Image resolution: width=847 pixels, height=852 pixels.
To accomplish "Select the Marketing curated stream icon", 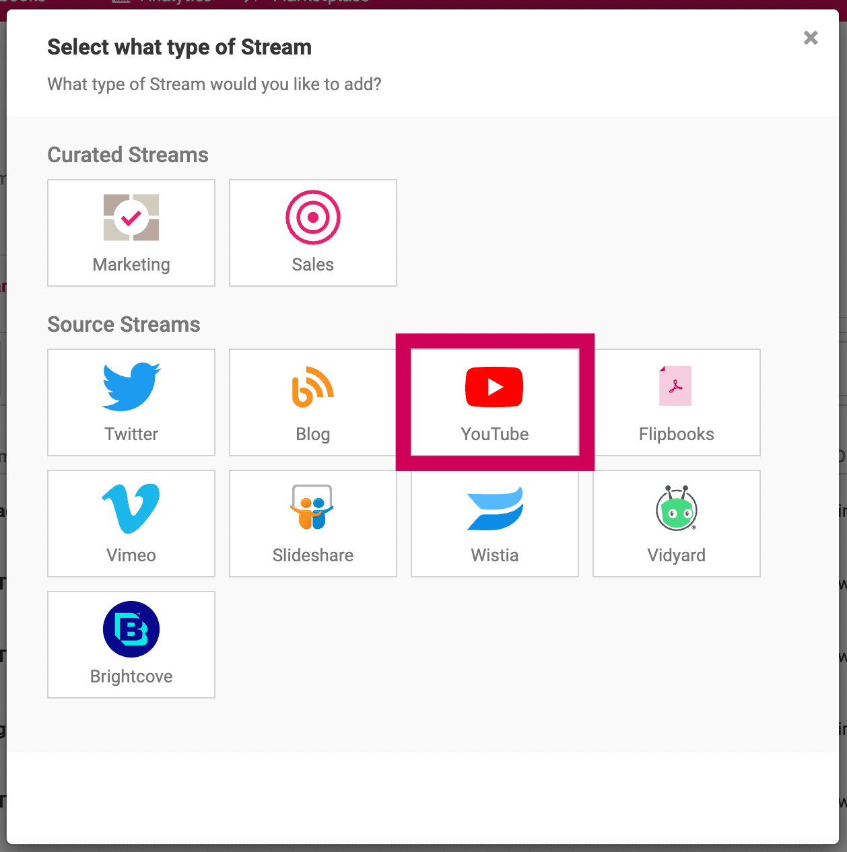I will (131, 217).
